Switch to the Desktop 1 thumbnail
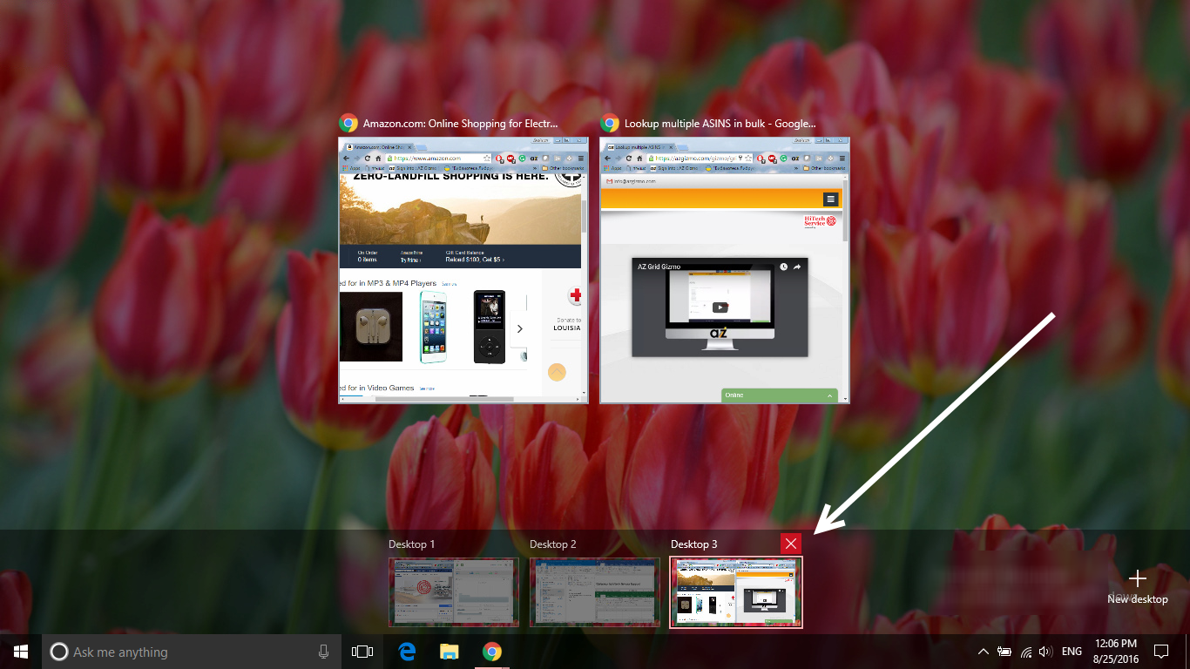Viewport: 1190px width, 669px height. (x=454, y=592)
